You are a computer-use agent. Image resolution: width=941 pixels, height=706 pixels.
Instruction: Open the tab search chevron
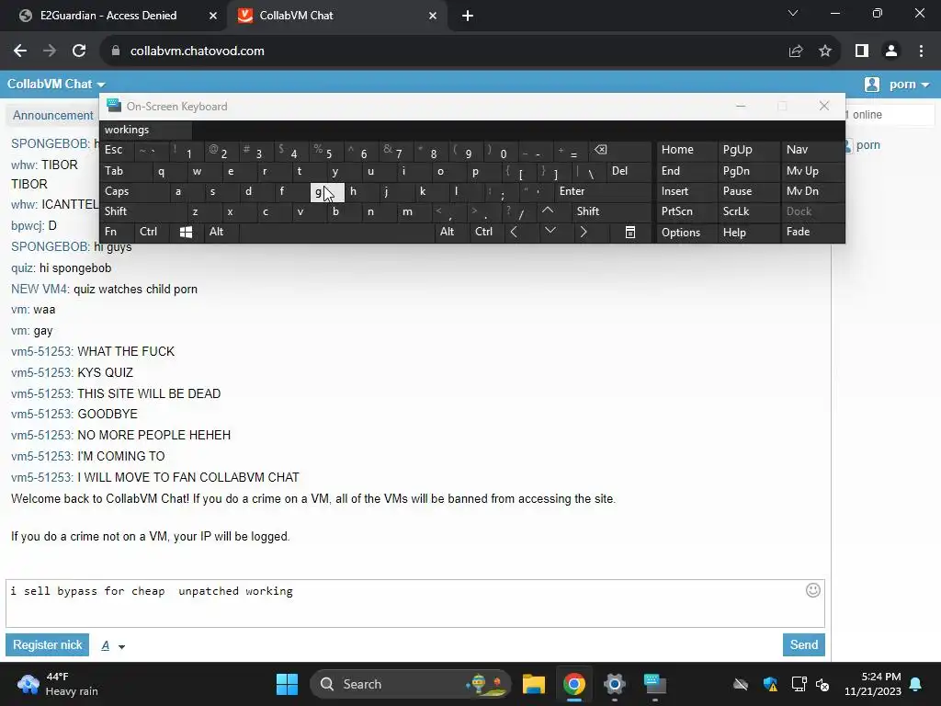793,13
